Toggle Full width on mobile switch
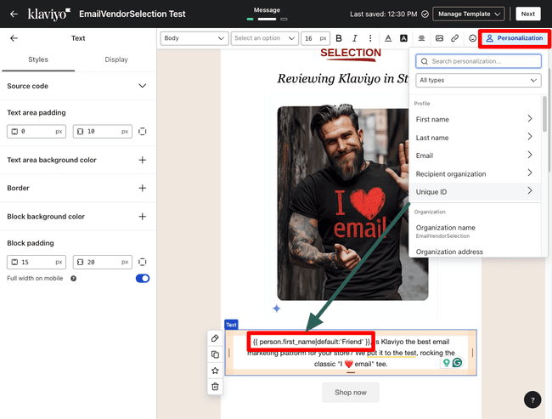The width and height of the screenshot is (552, 419). 143,279
